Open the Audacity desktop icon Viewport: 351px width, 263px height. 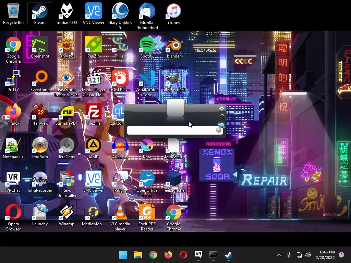[x=120, y=148]
